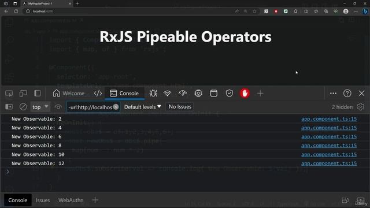
Task: Expand the Default levels dropdown
Action: [143, 107]
